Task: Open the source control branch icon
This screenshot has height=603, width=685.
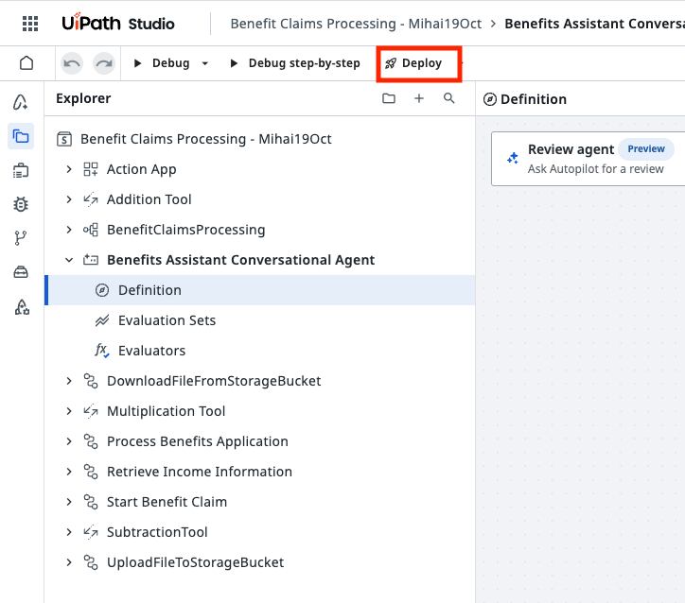Action: (21, 238)
